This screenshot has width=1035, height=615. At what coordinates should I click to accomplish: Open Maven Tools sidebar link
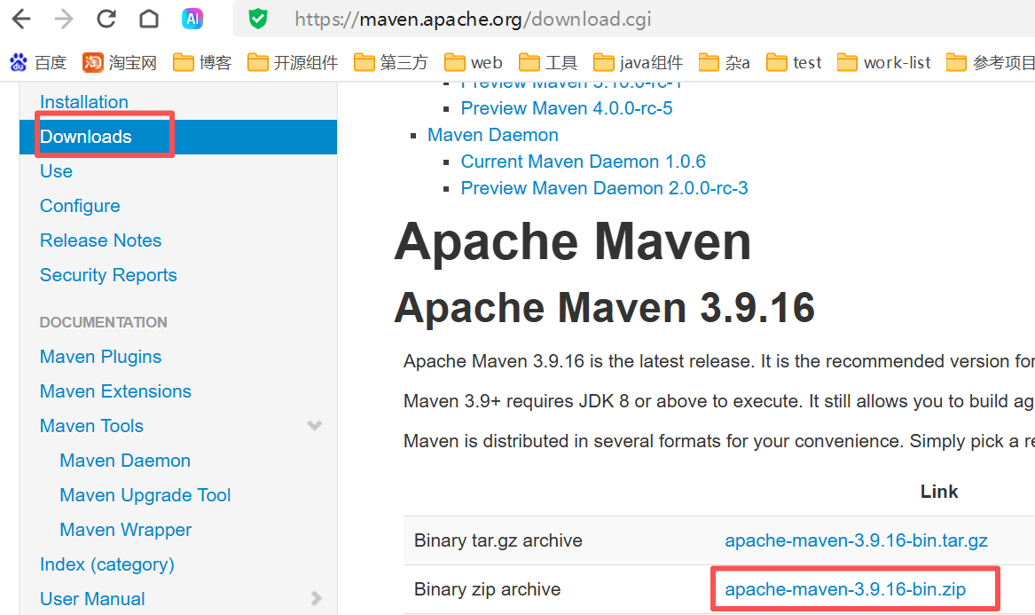point(91,426)
